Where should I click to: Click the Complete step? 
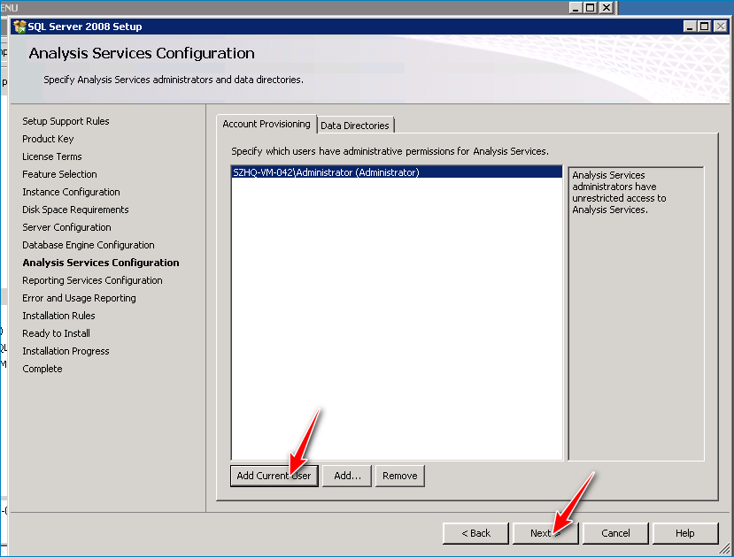pyautogui.click(x=42, y=370)
